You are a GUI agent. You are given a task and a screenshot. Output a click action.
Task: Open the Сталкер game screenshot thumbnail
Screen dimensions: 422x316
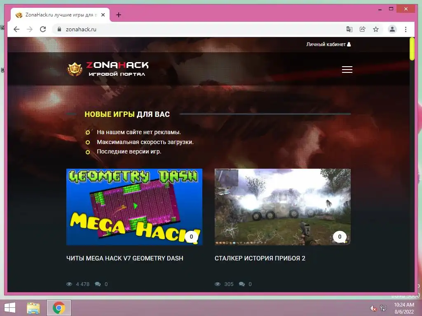pos(283,207)
